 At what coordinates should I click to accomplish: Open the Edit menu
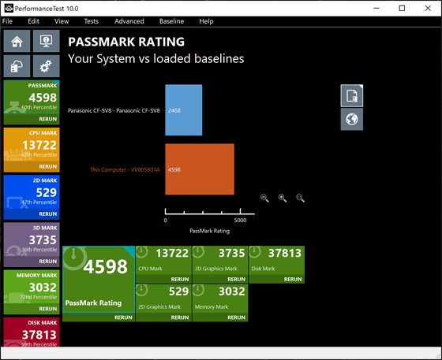point(33,21)
